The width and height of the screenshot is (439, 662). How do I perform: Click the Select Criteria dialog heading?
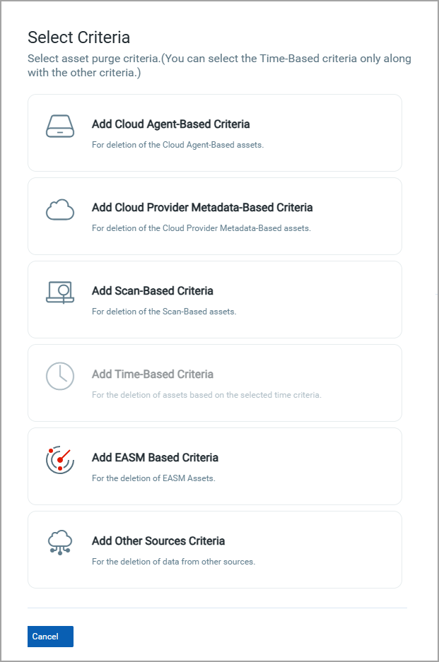click(78, 37)
